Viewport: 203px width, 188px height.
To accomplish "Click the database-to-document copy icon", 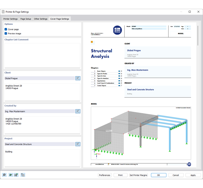I will coord(23,175).
